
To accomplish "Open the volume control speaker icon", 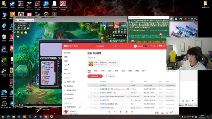I will click(167, 113).
